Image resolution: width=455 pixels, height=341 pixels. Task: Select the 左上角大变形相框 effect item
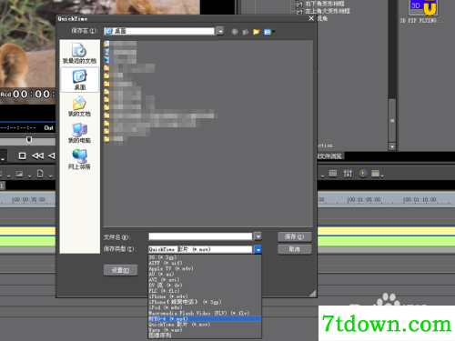pos(328,11)
